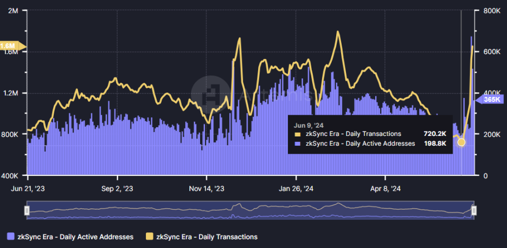This screenshot has height=248, width=507.
Task: Click the Apr 8, '24 date label
Action: click(385, 189)
